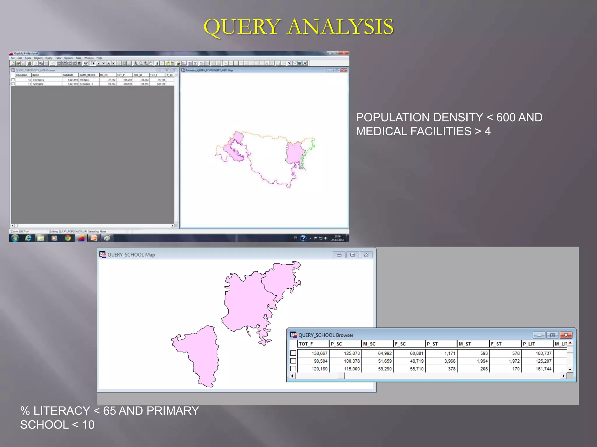Open the Query menu

pos(49,58)
